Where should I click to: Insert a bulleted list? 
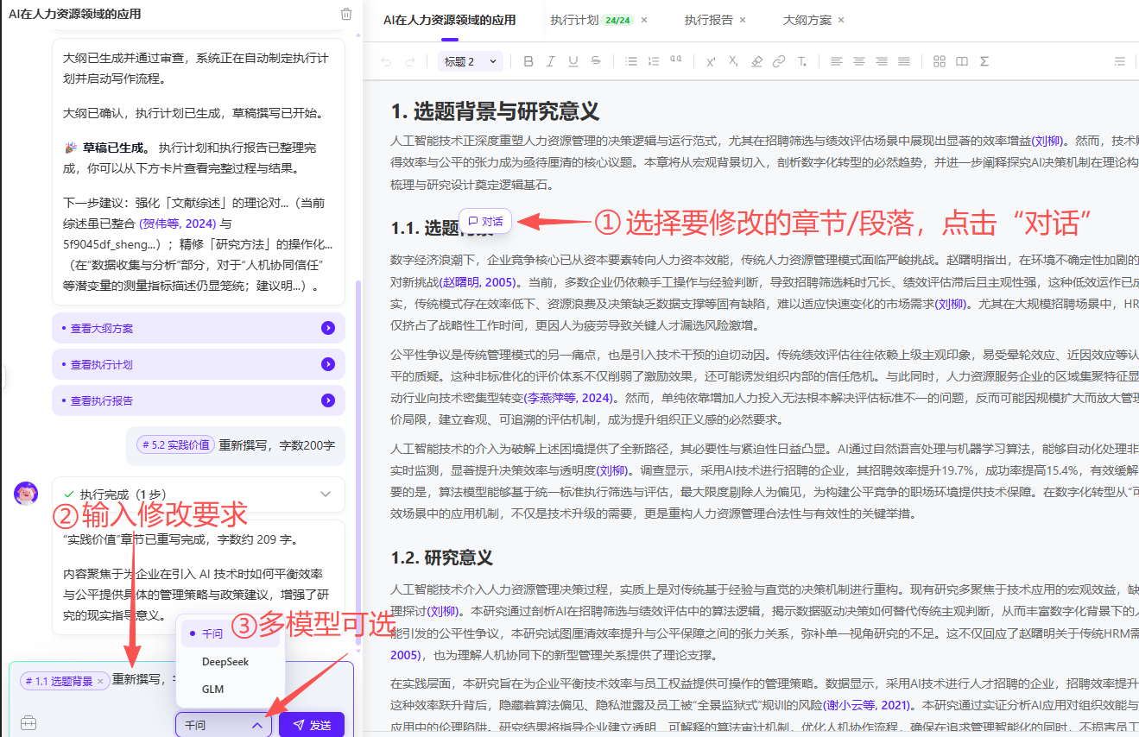(631, 61)
